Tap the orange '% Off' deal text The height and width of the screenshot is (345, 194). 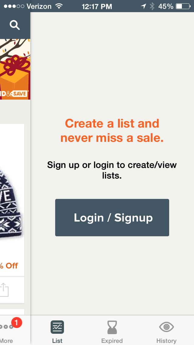point(9,265)
